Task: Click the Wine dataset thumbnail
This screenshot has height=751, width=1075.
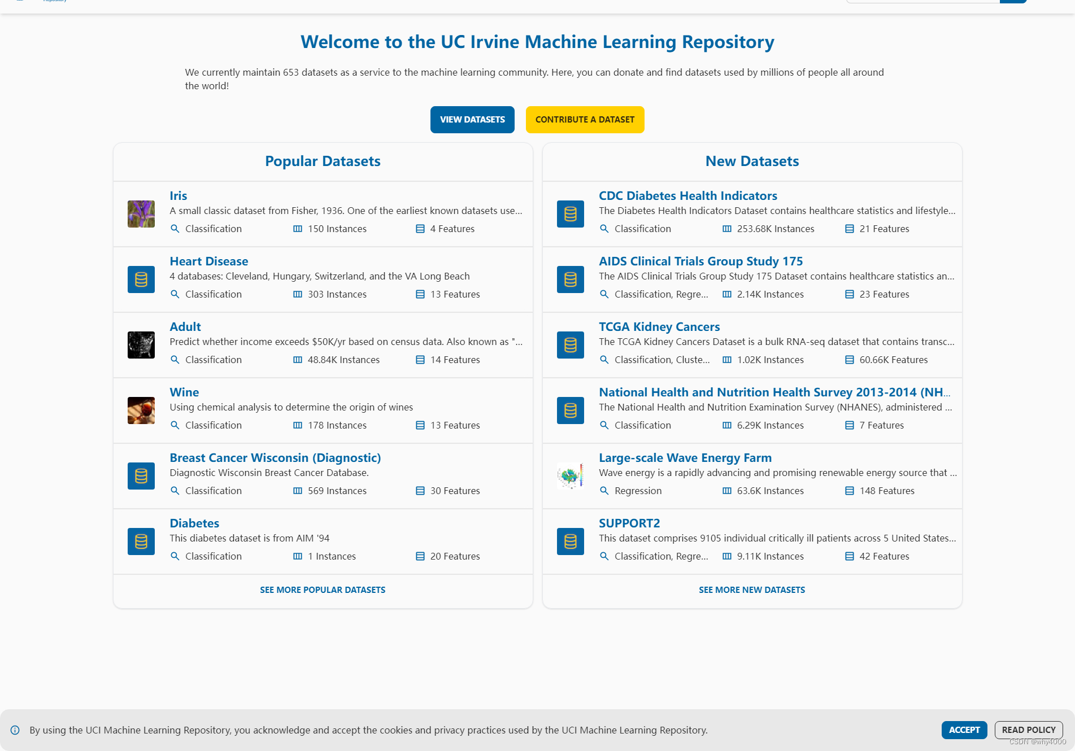Action: 141,411
